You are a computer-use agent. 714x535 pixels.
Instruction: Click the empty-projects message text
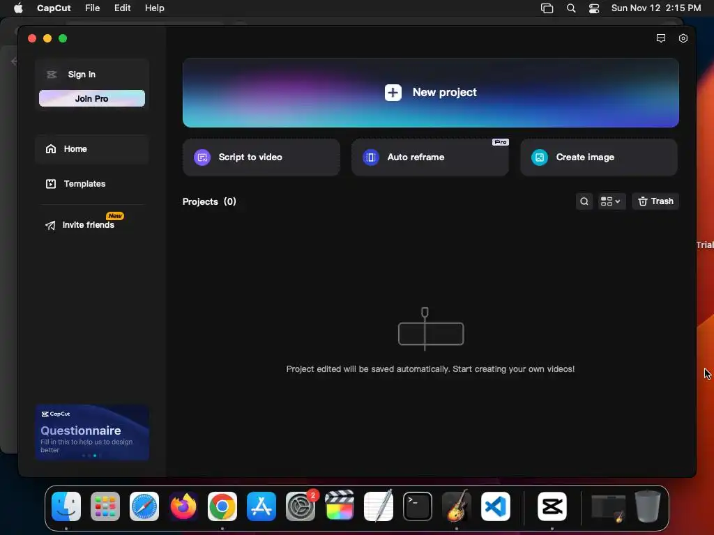(x=430, y=369)
